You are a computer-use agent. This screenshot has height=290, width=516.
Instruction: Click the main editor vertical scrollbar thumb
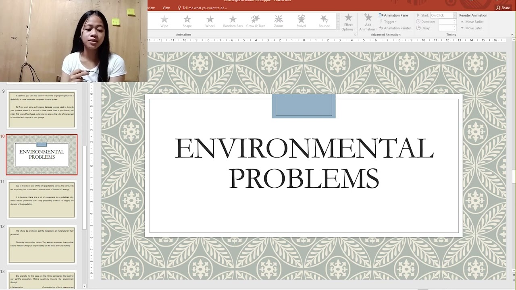pos(514,176)
